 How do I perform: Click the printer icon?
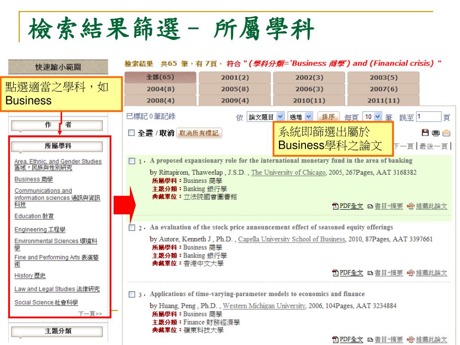pos(436,133)
